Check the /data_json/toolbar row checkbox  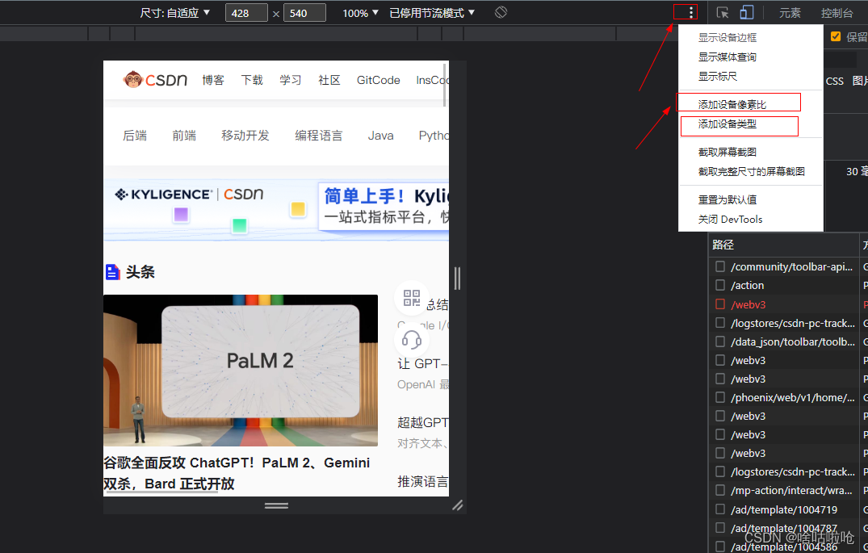[719, 341]
